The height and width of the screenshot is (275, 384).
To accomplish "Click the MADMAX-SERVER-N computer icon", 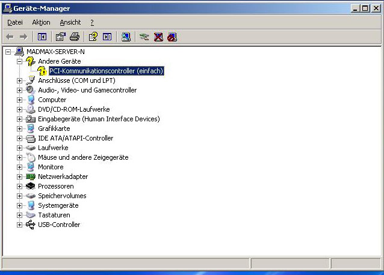I will click(19, 52).
